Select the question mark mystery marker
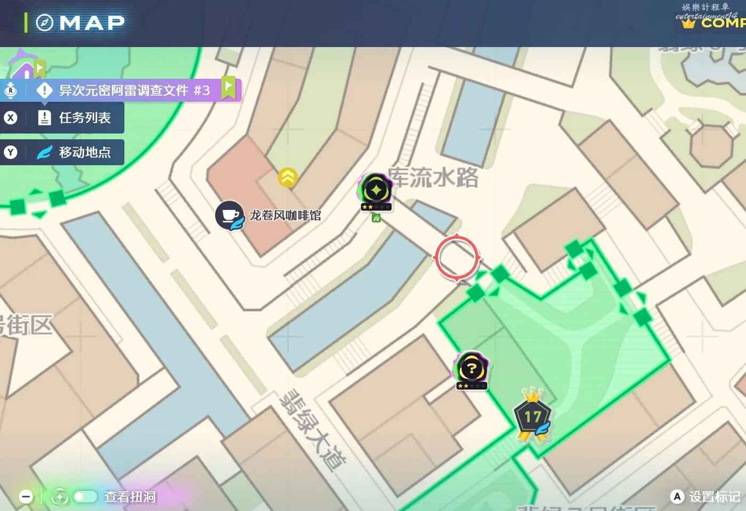The image size is (746, 511). click(471, 370)
